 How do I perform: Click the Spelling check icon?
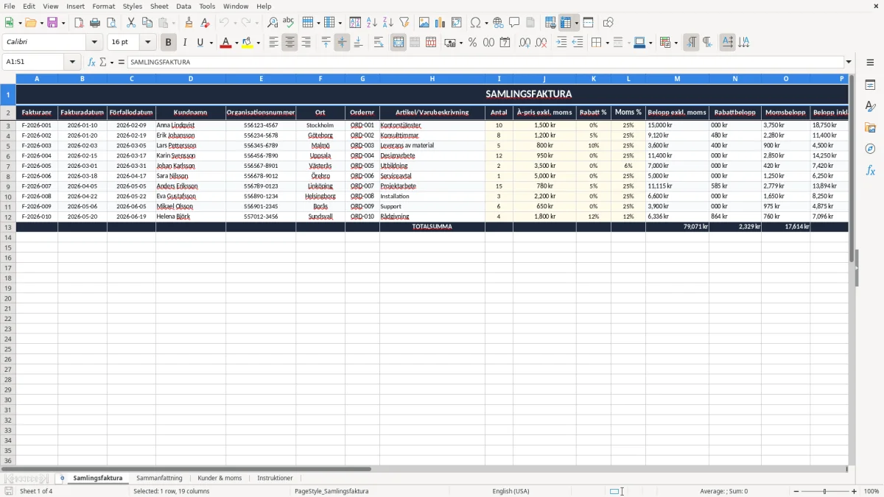tap(288, 23)
